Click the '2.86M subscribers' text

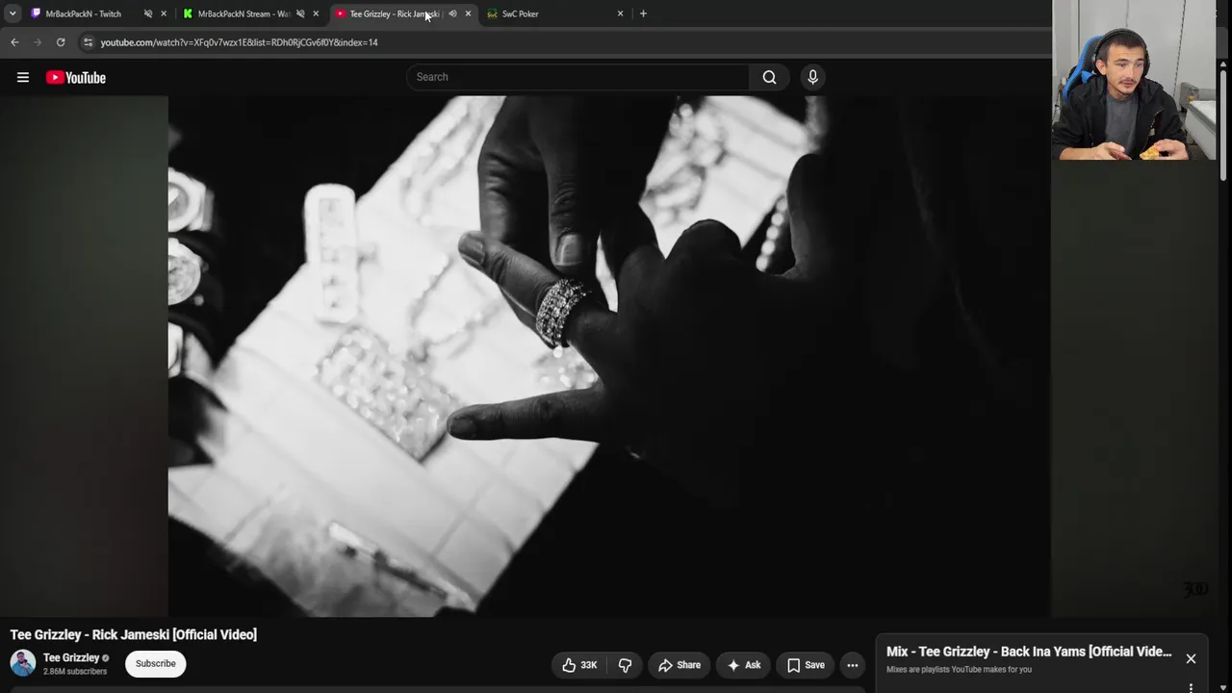[x=75, y=671]
